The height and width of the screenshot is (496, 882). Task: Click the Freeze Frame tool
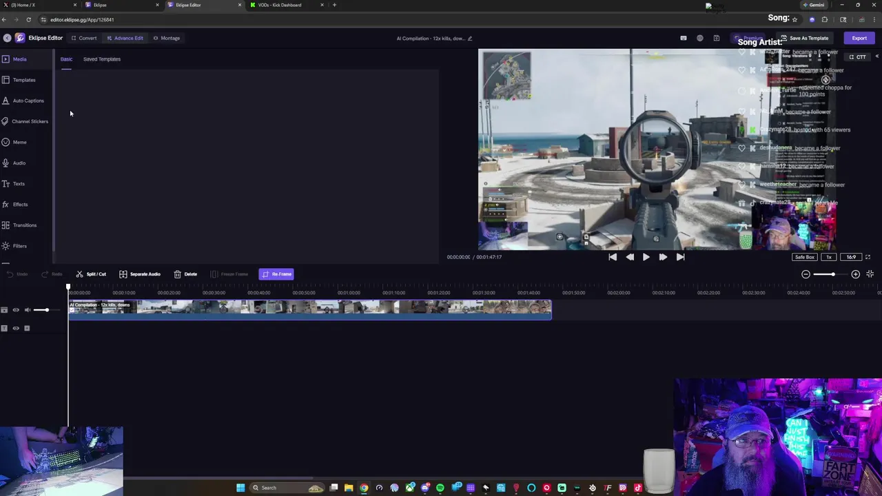pyautogui.click(x=229, y=274)
